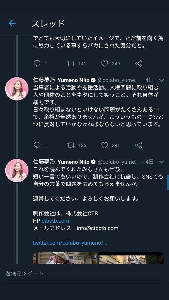The width and height of the screenshot is (169, 300).
Task: Open the profile avatar on the last tweet
Action: click(x=17, y=170)
